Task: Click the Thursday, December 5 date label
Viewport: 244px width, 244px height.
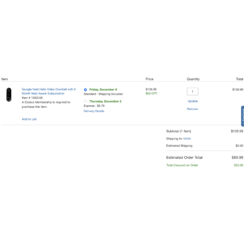Action: (105, 101)
